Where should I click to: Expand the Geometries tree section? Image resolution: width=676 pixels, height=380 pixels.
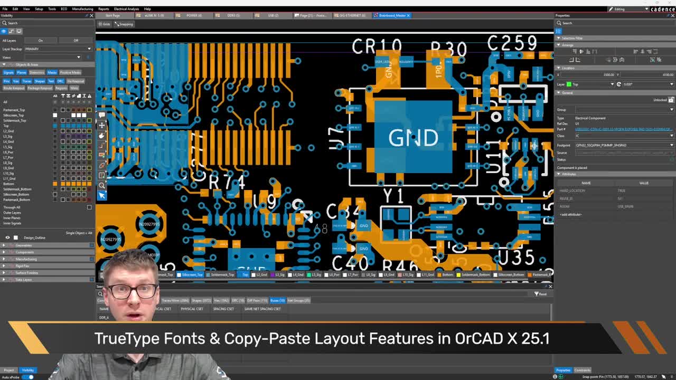tap(4, 245)
